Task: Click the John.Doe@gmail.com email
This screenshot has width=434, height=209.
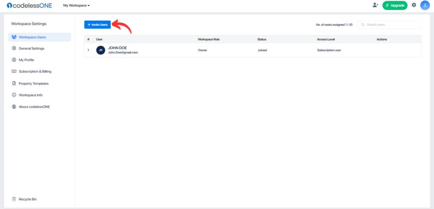Action: point(123,52)
